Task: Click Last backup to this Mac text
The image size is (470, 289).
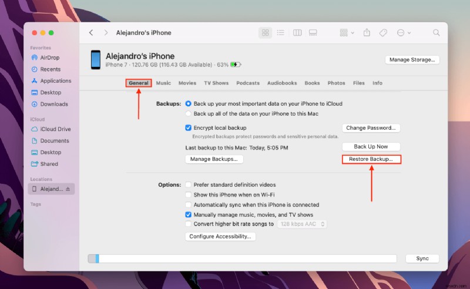Action: (237, 148)
